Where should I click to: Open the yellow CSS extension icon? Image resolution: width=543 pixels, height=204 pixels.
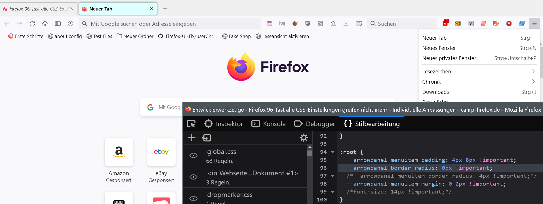pyautogui.click(x=458, y=24)
